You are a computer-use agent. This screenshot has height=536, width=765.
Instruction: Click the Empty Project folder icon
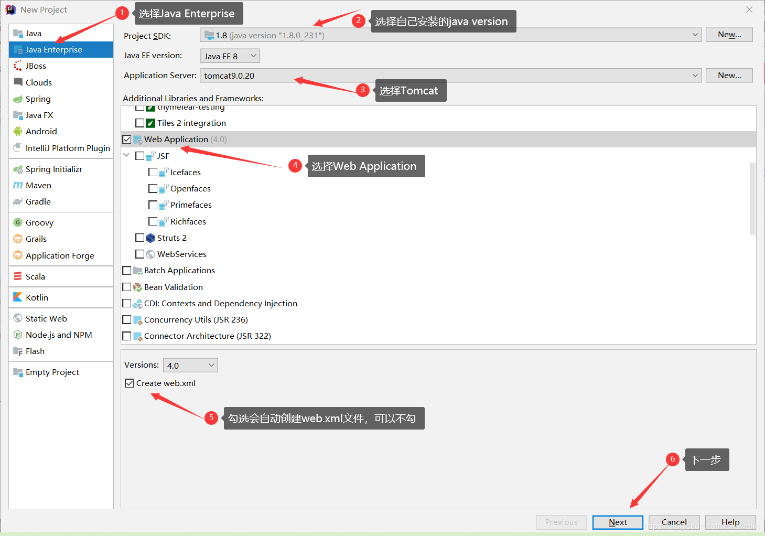(18, 372)
